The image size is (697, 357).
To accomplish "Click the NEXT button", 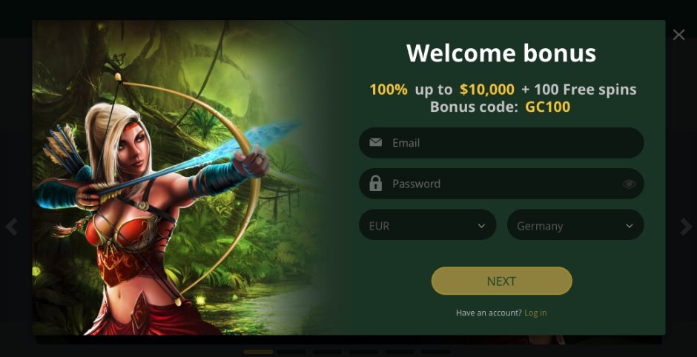I will click(501, 281).
